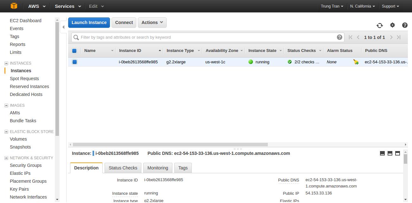The height and width of the screenshot is (203, 412).
Task: Open Elastic IPs in the sidebar
Action: pyautogui.click(x=20, y=173)
